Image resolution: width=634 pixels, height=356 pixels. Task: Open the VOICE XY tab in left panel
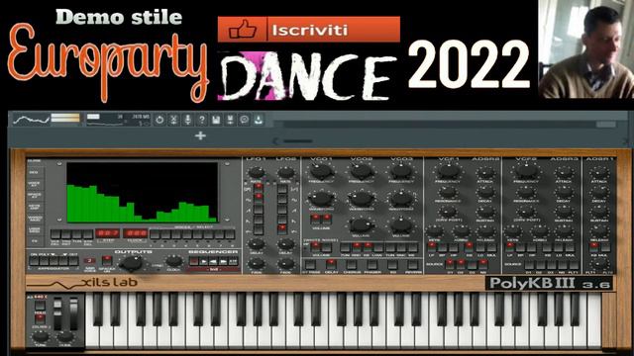(34, 184)
